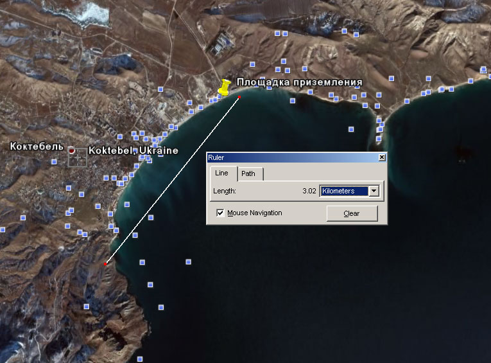This screenshot has width=491, height=363.
Task: Click the 3.02 length value
Action: pyautogui.click(x=309, y=191)
